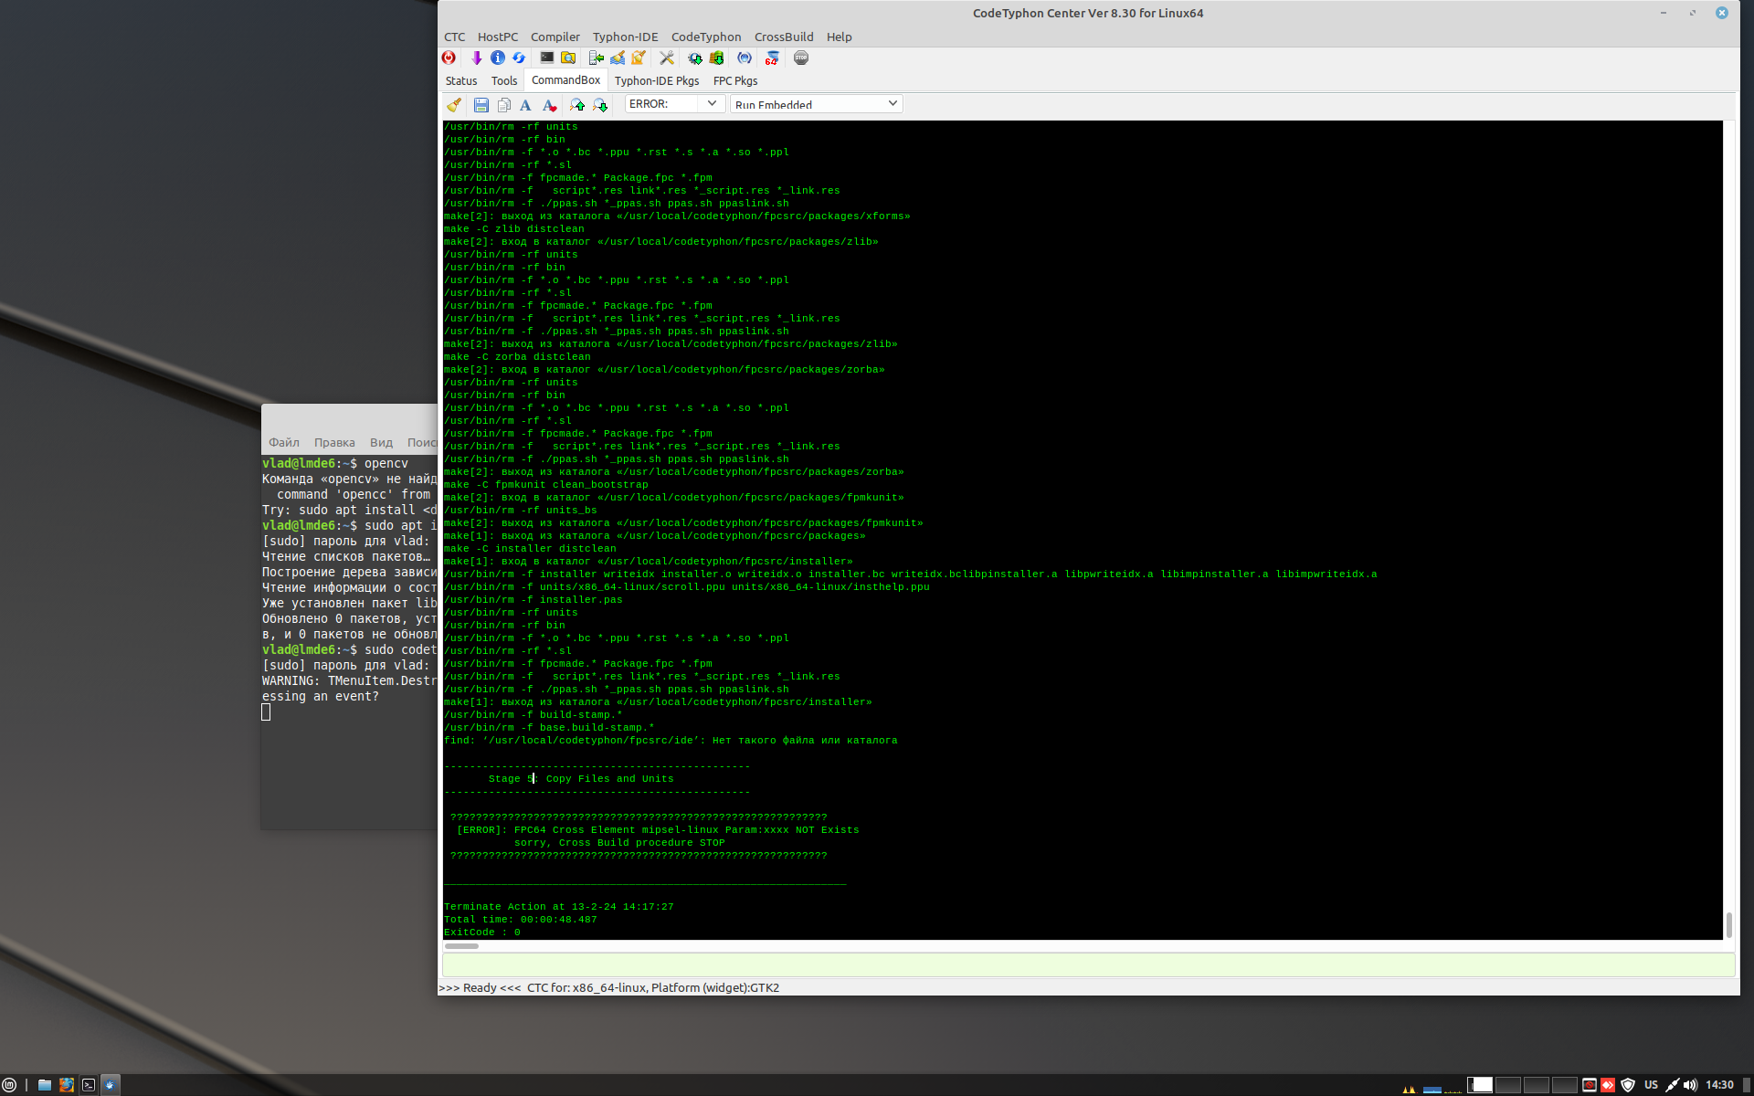
Task: Click the ExitCode : 0 line
Action: 482,933
